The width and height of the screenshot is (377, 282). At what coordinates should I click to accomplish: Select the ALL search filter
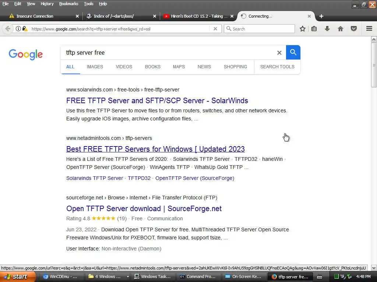pos(70,67)
